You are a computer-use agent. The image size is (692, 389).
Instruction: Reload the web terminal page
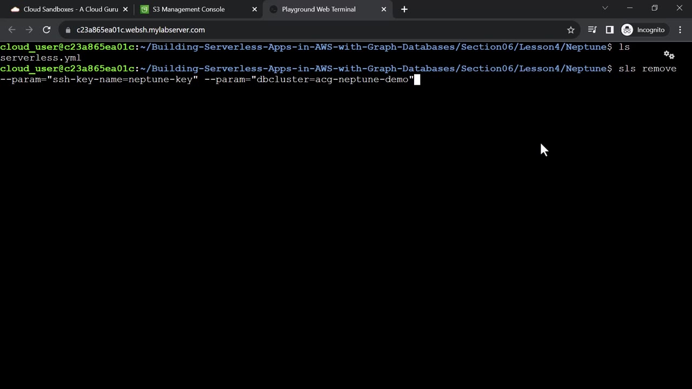[46, 30]
